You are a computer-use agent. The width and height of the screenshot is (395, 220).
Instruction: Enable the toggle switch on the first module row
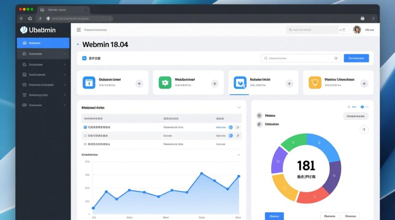(230, 127)
